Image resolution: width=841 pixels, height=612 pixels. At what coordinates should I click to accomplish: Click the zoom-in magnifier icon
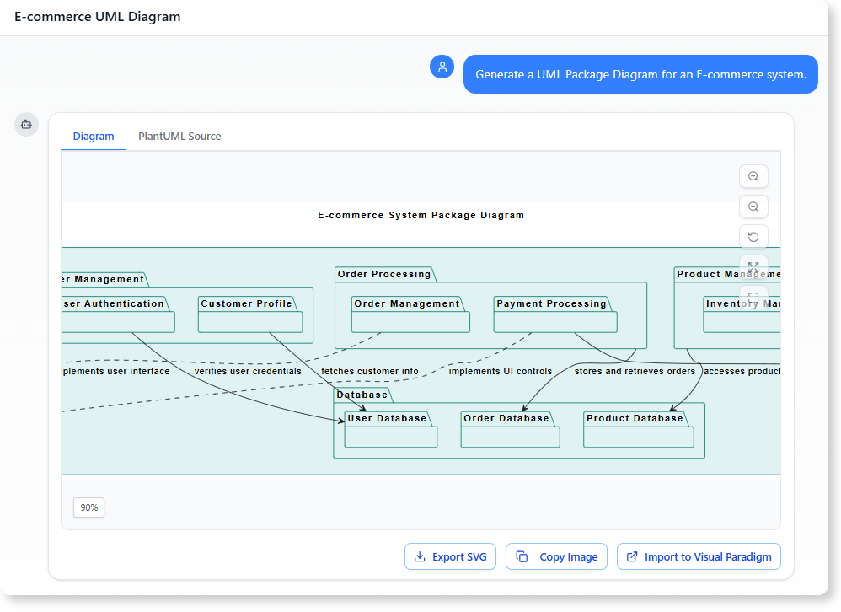click(753, 176)
